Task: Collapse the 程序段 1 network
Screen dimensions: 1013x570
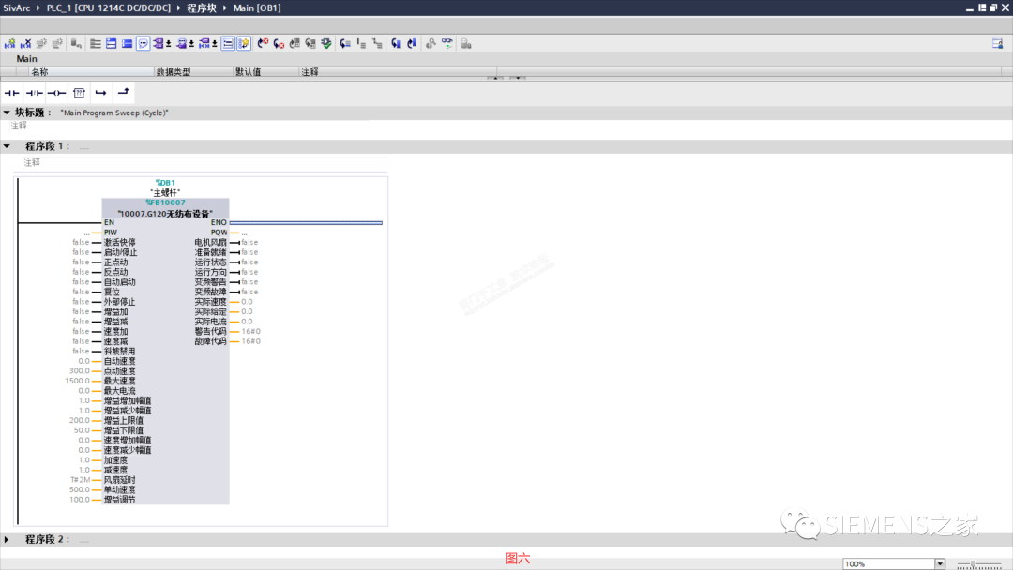Action: point(8,146)
